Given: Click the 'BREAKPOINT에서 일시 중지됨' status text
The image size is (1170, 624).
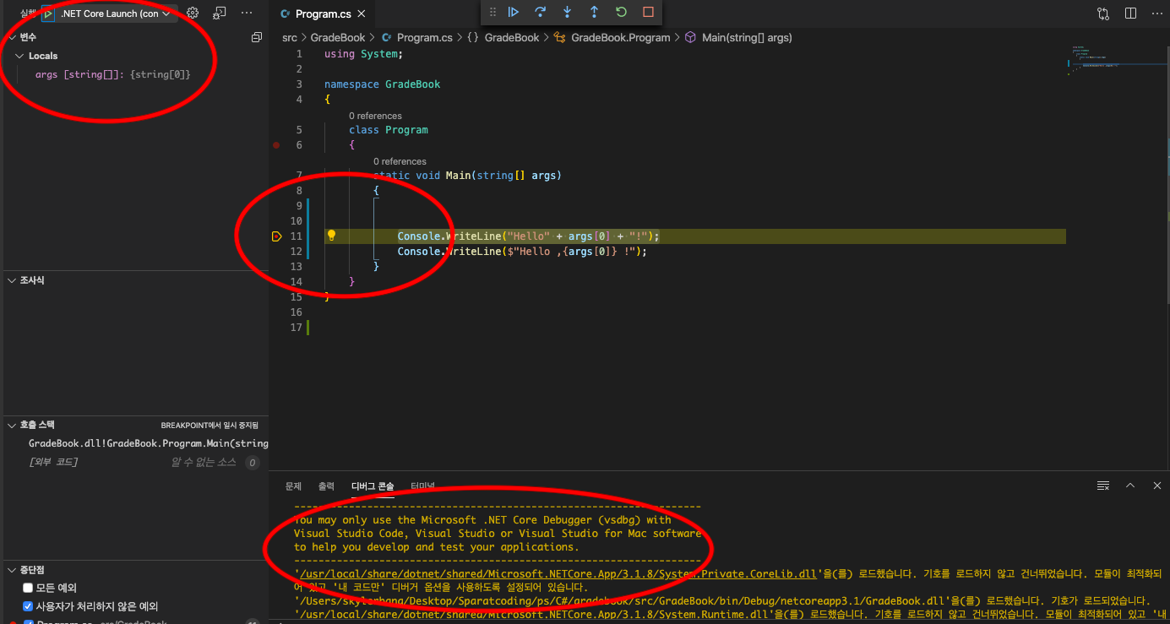Looking at the screenshot, I should pos(210,426).
